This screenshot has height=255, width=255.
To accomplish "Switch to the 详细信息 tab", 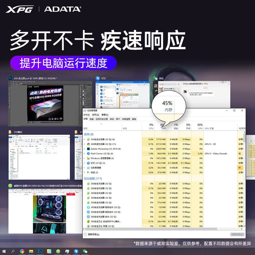I will click(x=126, y=119).
